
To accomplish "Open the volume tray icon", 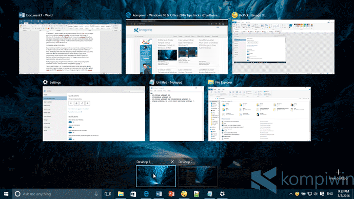I will click(316, 194).
